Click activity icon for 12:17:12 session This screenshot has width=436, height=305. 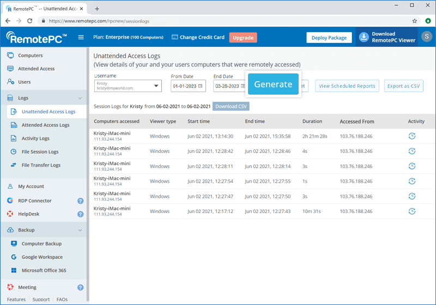click(412, 211)
